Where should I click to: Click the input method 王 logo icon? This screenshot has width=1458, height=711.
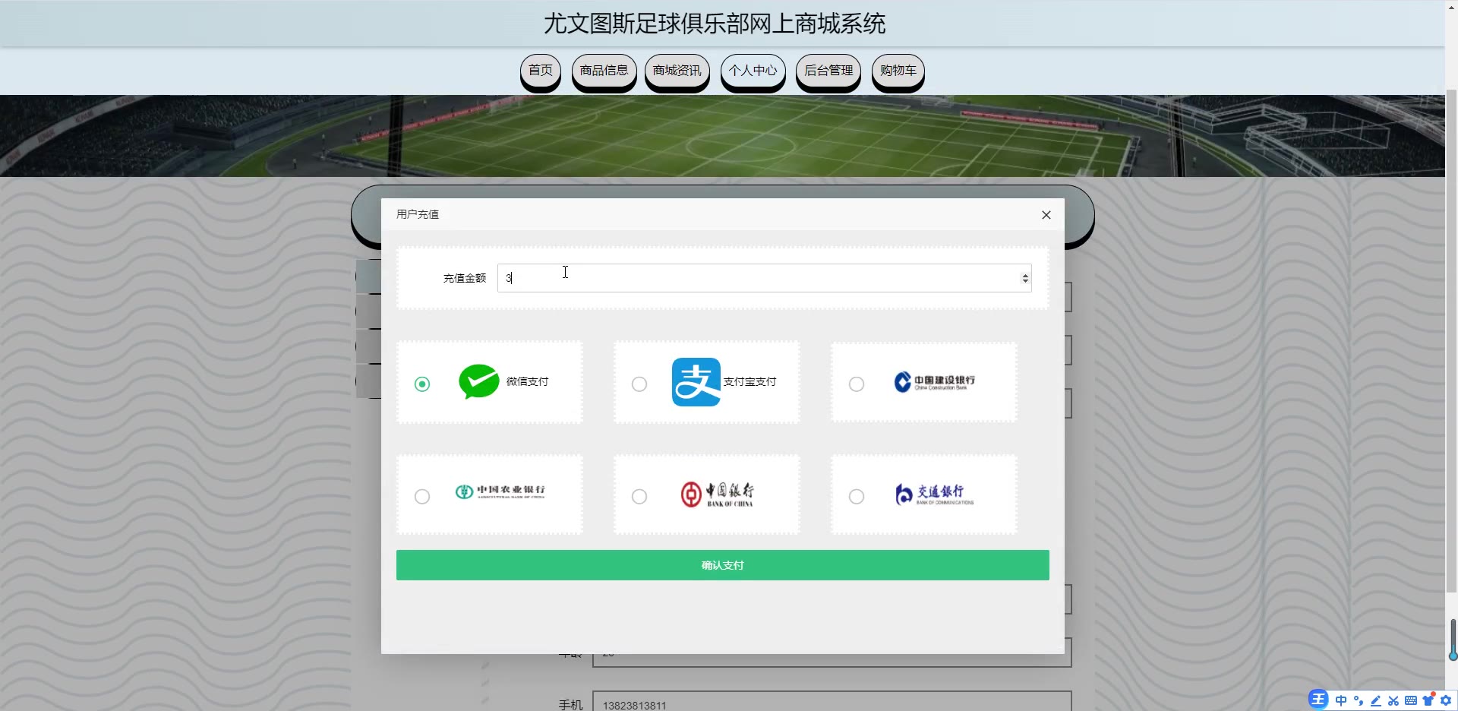tap(1318, 700)
